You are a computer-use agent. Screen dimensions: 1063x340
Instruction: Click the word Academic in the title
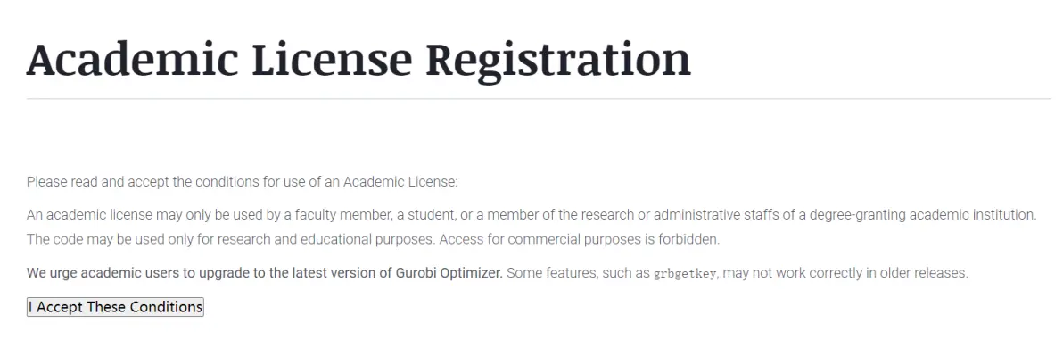(x=132, y=58)
